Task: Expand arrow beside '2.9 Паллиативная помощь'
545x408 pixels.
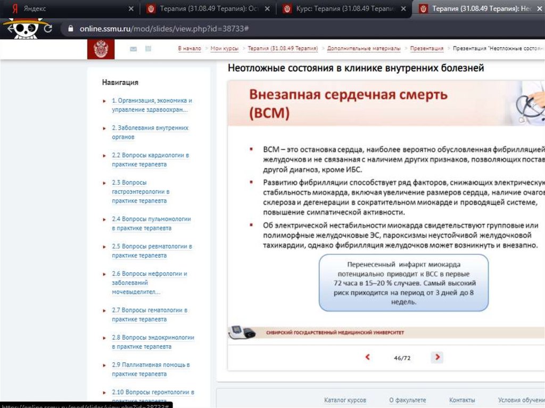Action: (x=104, y=365)
